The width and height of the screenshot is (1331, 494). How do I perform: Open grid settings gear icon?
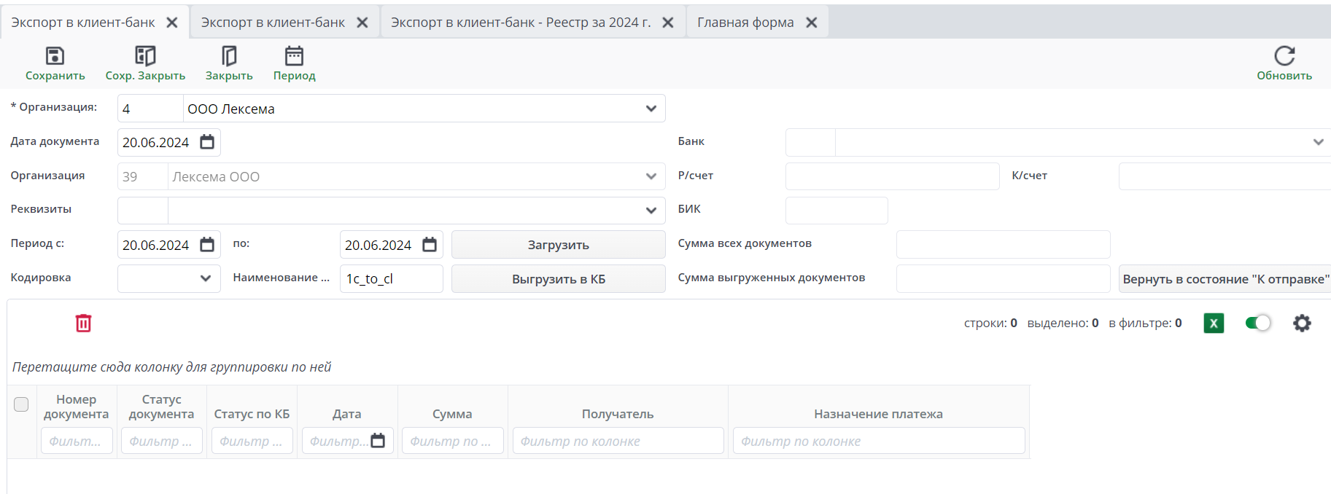click(x=1302, y=323)
